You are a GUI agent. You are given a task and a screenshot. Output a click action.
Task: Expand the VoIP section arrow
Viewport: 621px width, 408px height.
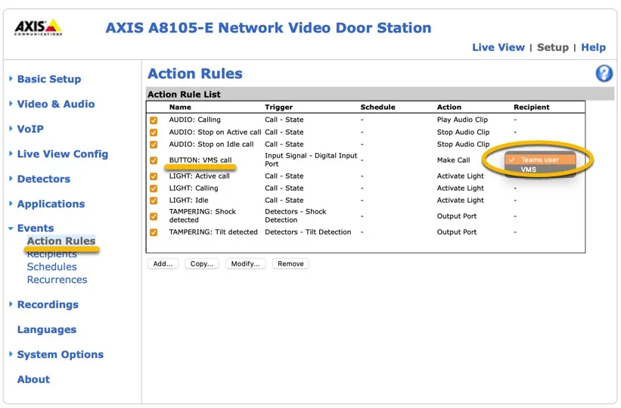click(11, 129)
